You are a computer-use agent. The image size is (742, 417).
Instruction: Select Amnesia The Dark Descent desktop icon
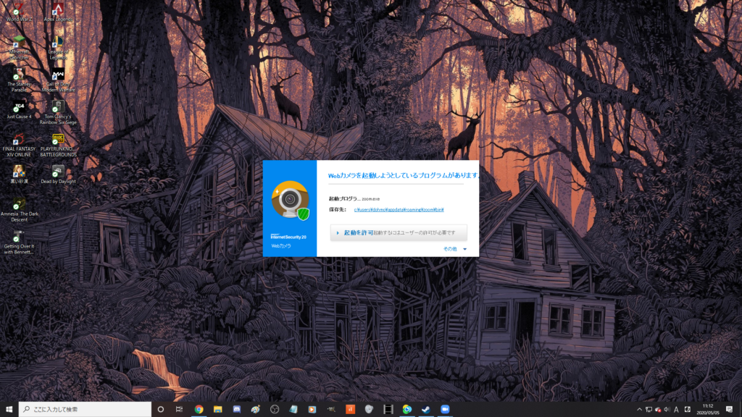tap(19, 210)
